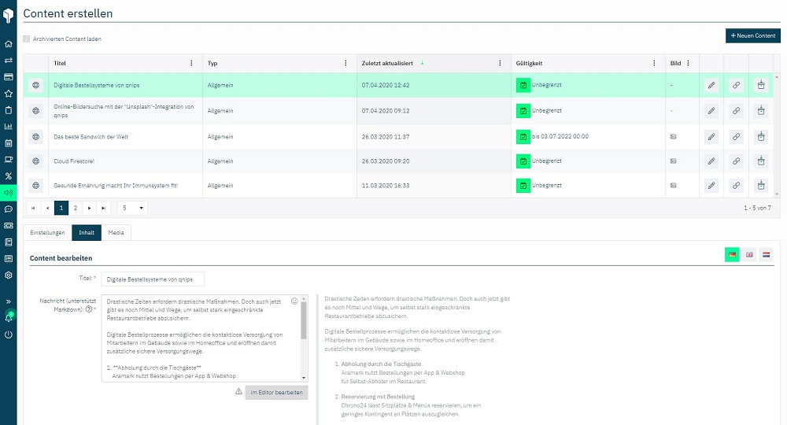The image size is (787, 425).
Task: Select the Dutch language flag
Action: 767,254
